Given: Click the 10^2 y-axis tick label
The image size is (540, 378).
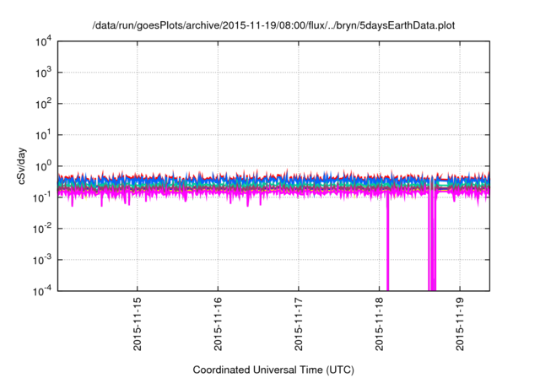Looking at the screenshot, I should [x=43, y=104].
